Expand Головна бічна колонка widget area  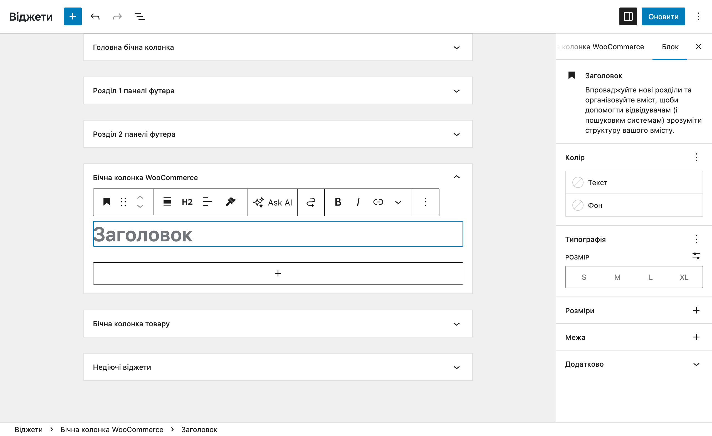point(278,47)
